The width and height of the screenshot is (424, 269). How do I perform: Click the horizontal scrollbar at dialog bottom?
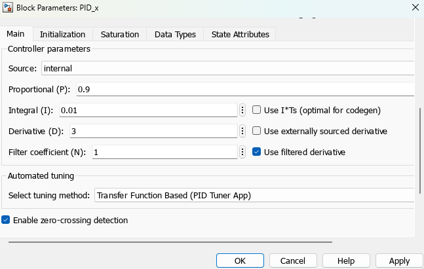point(170,242)
